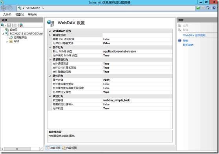The width and height of the screenshot is (219, 154).
Task: Open the dropdown arrow beside the connection globe
Action: tap(5, 25)
